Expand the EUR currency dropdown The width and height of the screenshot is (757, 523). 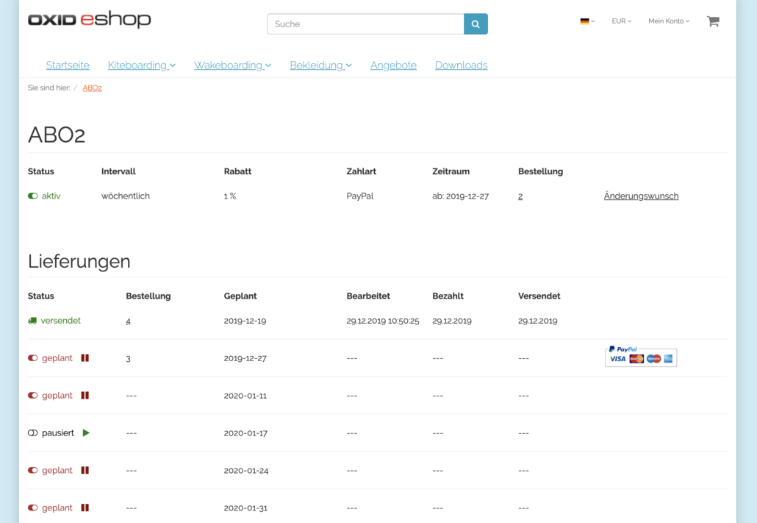(621, 21)
